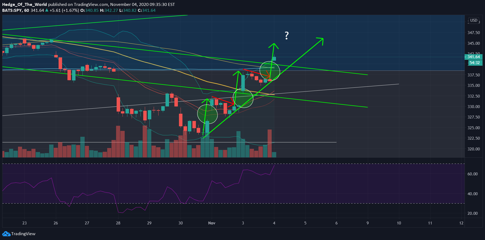The width and height of the screenshot is (485, 240).
Task: Click the TradingView cloud logo icon
Action: tap(6, 234)
